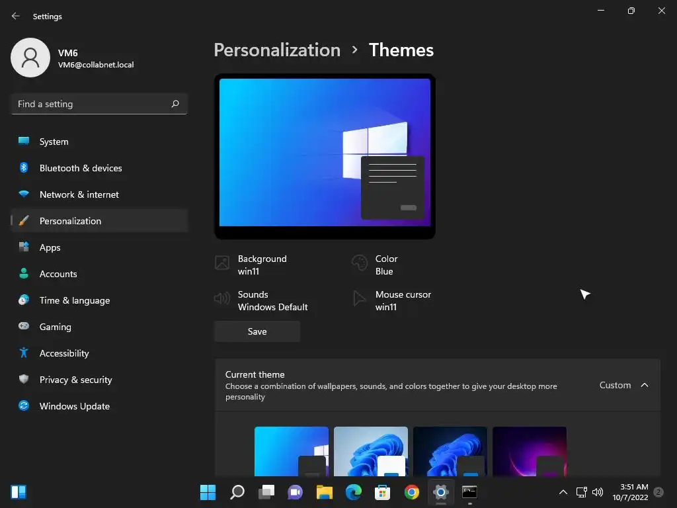677x508 pixels.
Task: Open the notification count badge
Action: (x=658, y=492)
